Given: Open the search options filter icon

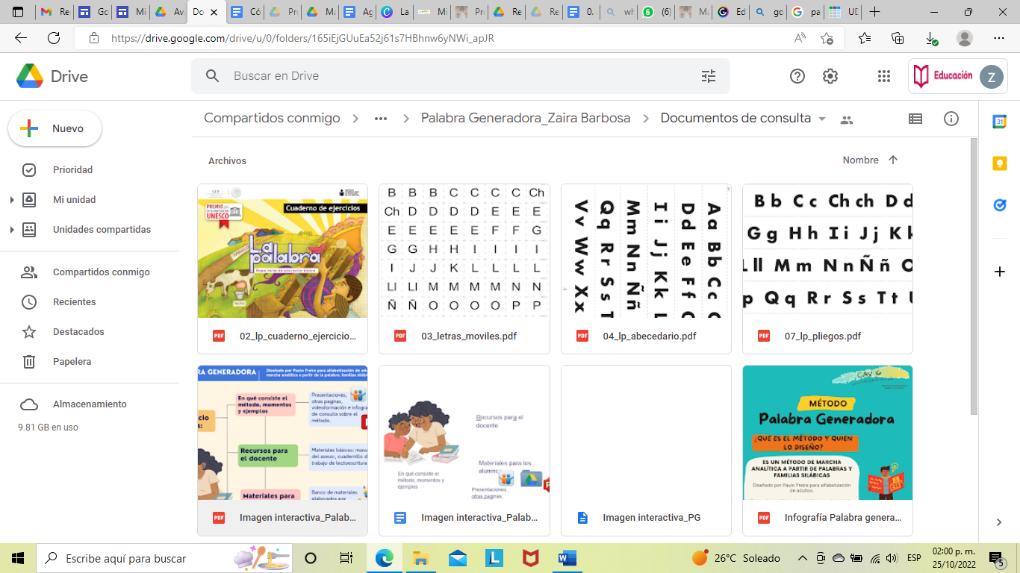Looking at the screenshot, I should click(x=708, y=76).
